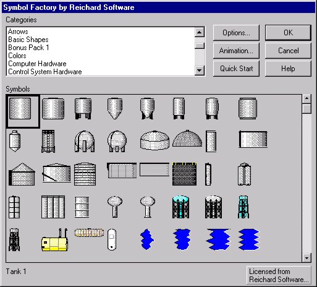Choose the peaked-roof grain silo symbol
Image resolution: width=317 pixels, height=287 pixels.
[22, 174]
